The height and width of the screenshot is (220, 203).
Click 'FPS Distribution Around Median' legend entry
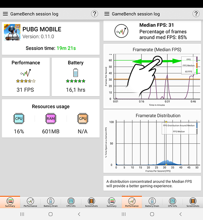pos(180,126)
